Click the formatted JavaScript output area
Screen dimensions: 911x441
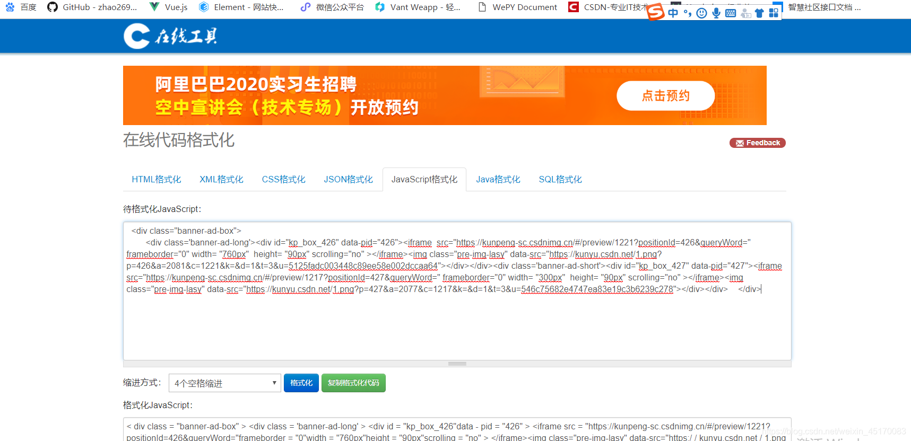click(x=457, y=429)
